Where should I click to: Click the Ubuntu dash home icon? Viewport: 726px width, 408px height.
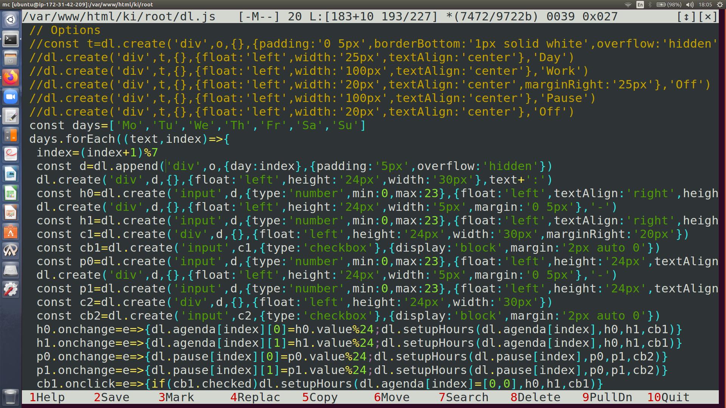(11, 19)
